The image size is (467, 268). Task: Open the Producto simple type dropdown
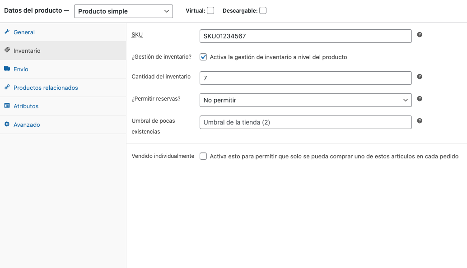pos(123,11)
